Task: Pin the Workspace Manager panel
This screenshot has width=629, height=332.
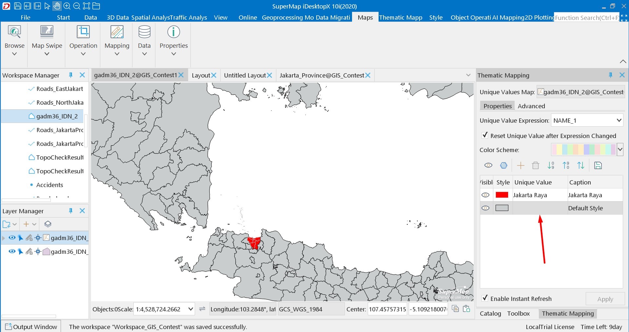Action: point(70,75)
